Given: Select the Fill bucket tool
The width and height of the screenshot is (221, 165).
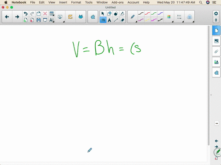Looking at the screenshot, I should (122, 14).
